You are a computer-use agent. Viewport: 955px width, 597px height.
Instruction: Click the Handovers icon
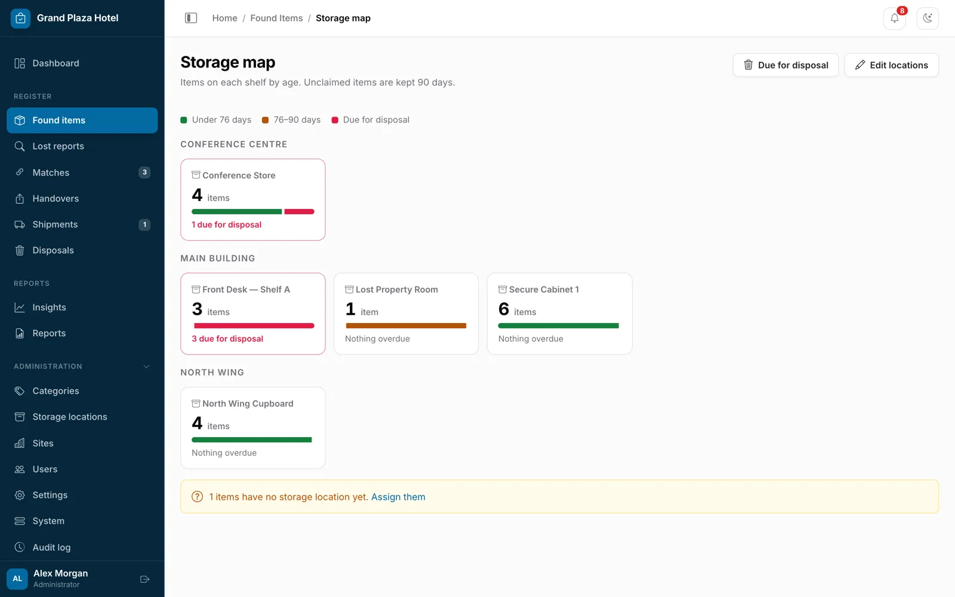(20, 198)
